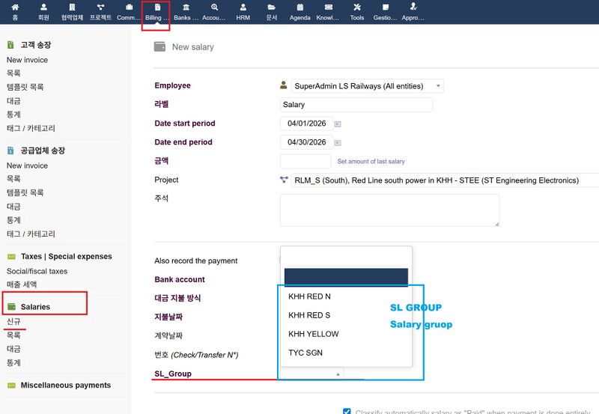The height and width of the screenshot is (414, 599).
Task: Open the Tools module icon
Action: (x=357, y=7)
